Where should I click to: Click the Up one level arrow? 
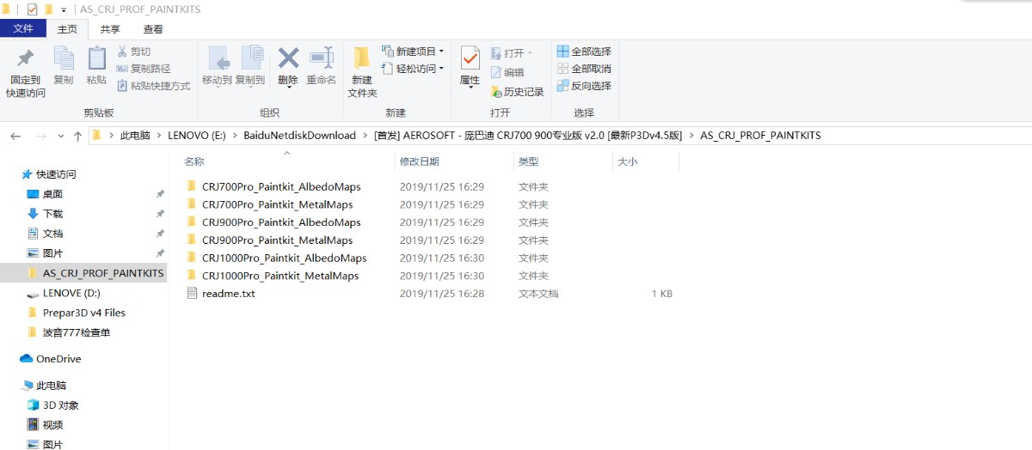[77, 136]
